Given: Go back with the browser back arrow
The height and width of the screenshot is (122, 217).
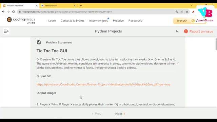Looking at the screenshot, I should point(3,12).
